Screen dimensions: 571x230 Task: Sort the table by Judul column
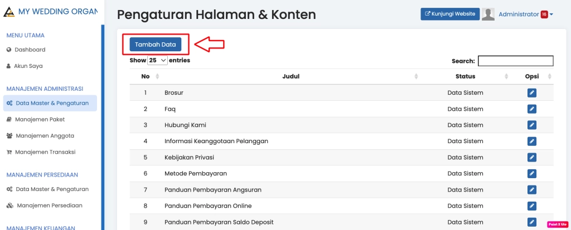coord(291,76)
